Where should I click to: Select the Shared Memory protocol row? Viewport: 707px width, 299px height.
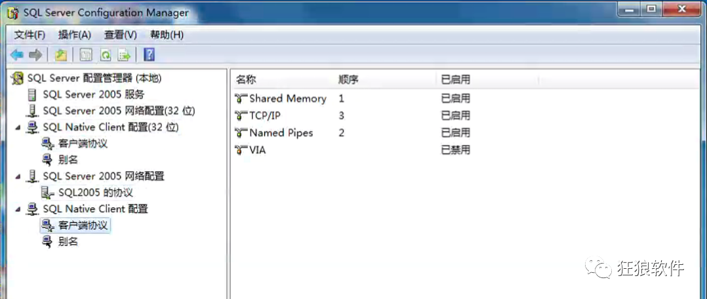click(288, 98)
